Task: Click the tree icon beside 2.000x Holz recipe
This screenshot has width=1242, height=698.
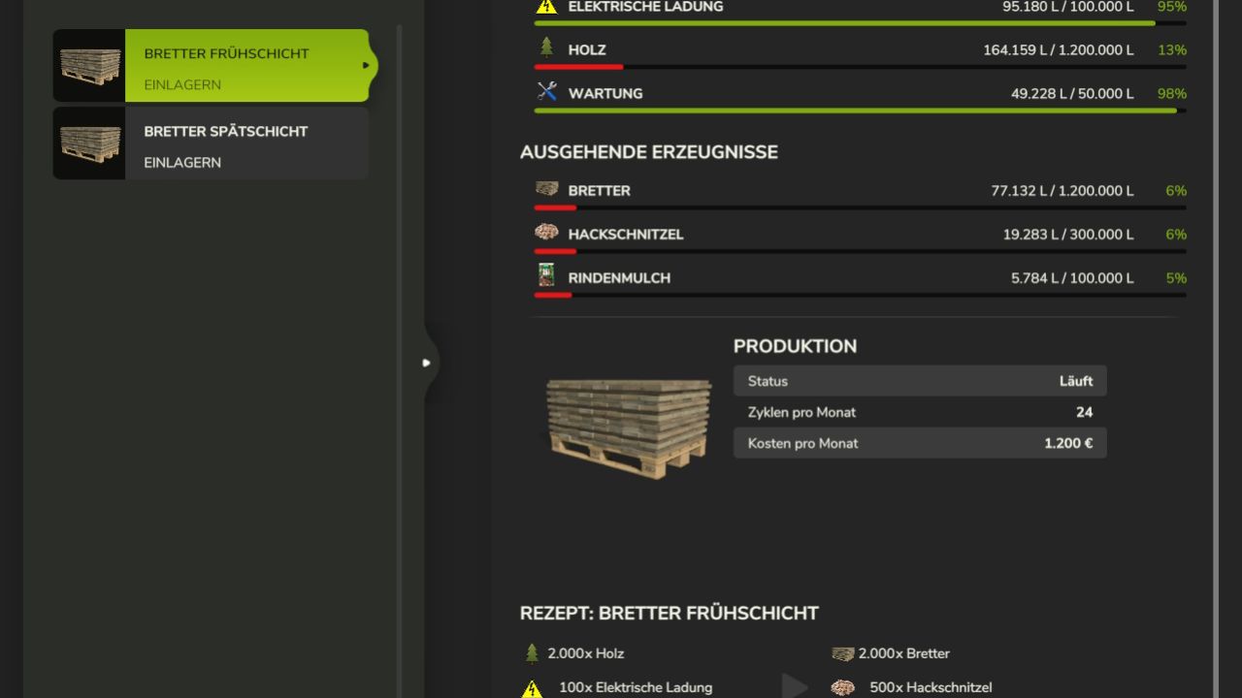Action: coord(532,653)
